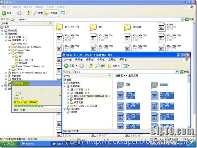
Task: Select highlighted A.B00 file in ESXI window
Action: pyautogui.click(x=126, y=95)
